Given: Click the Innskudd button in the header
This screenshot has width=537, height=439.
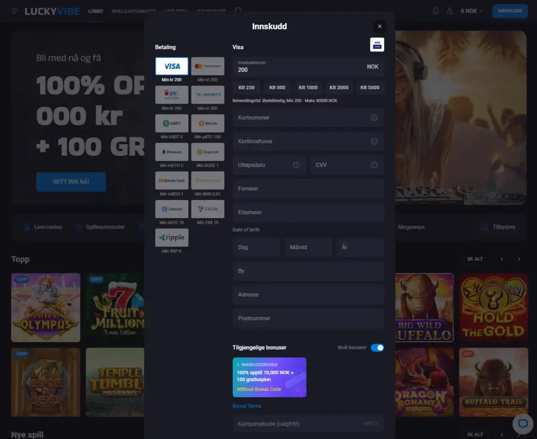Looking at the screenshot, I should (x=510, y=11).
